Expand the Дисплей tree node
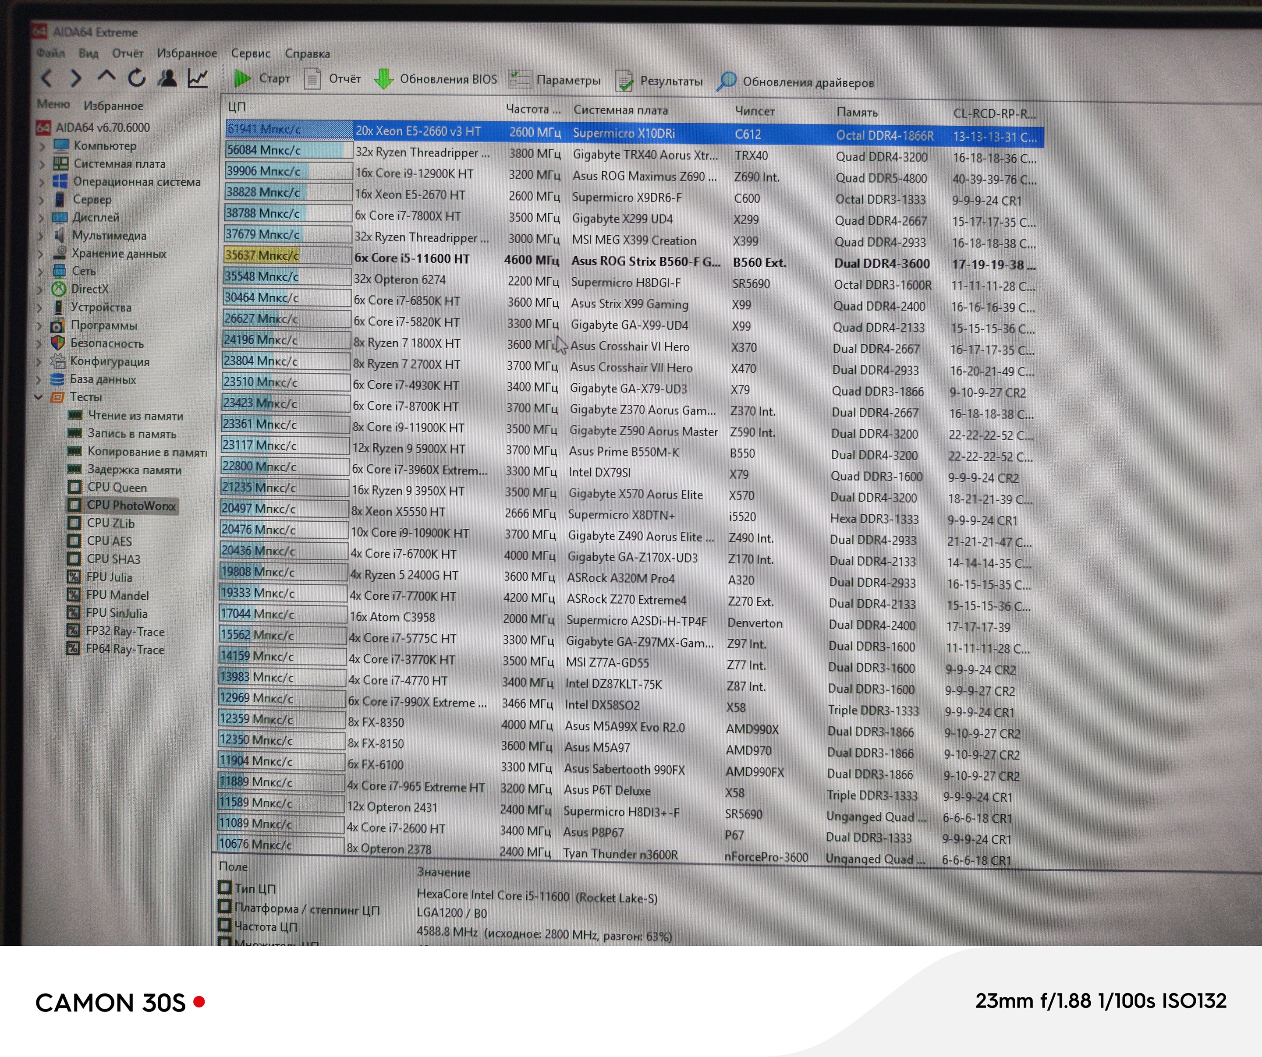1262x1057 pixels. tap(41, 218)
